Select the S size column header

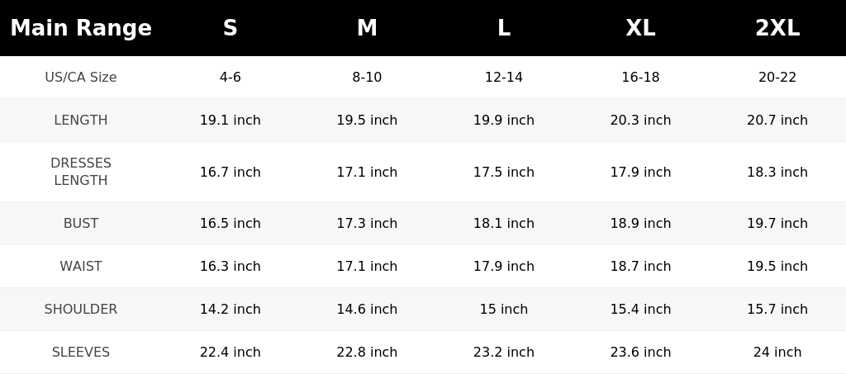pyautogui.click(x=231, y=28)
